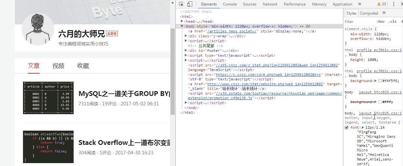Select the <!DOCTYPE html> line
403x166 pixels.
point(196,12)
